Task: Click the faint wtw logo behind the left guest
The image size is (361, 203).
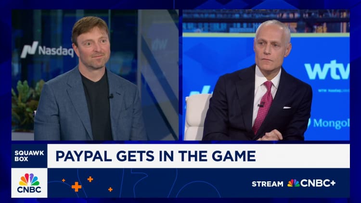Action: tap(159, 45)
